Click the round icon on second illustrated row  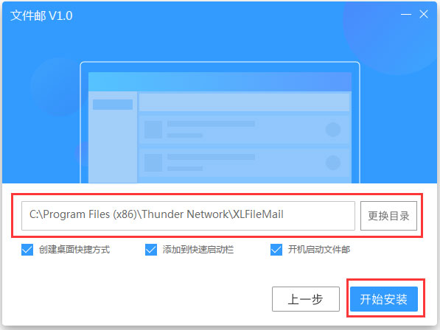pyautogui.click(x=333, y=163)
